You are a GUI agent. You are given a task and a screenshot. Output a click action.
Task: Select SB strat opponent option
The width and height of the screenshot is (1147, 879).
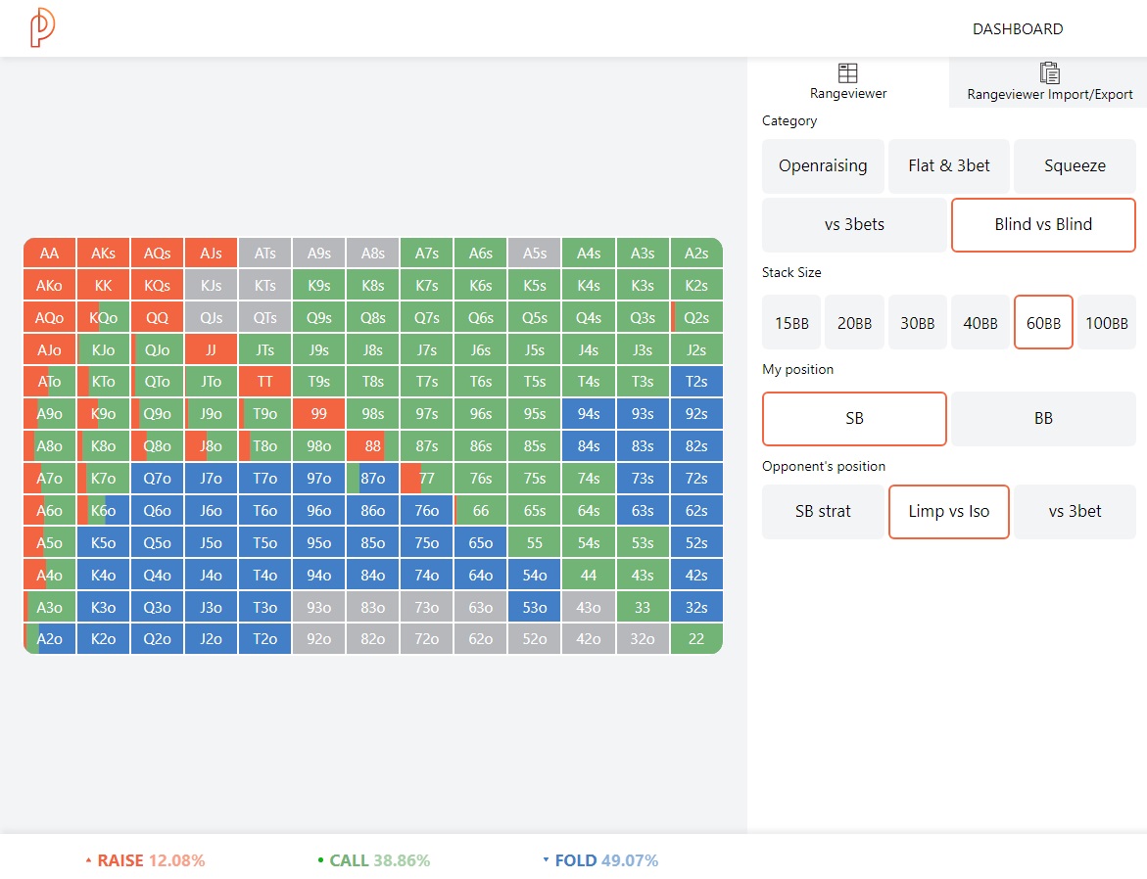(823, 512)
